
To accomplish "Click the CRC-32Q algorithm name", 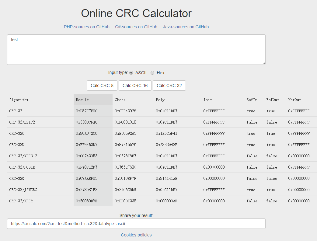I will coord(17,179).
